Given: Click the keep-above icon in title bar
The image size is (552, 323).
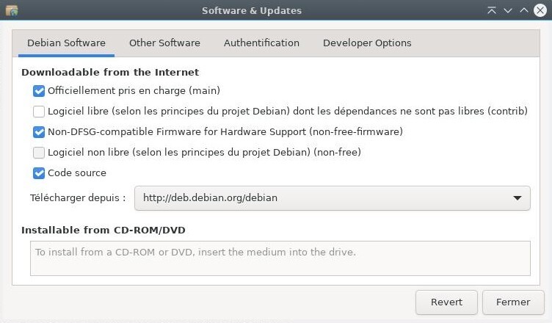Looking at the screenshot, I should pyautogui.click(x=491, y=11).
